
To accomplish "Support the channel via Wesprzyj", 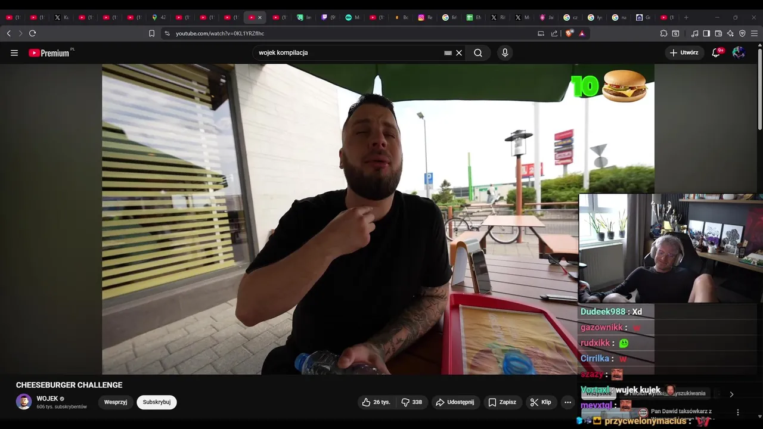I will tap(116, 402).
